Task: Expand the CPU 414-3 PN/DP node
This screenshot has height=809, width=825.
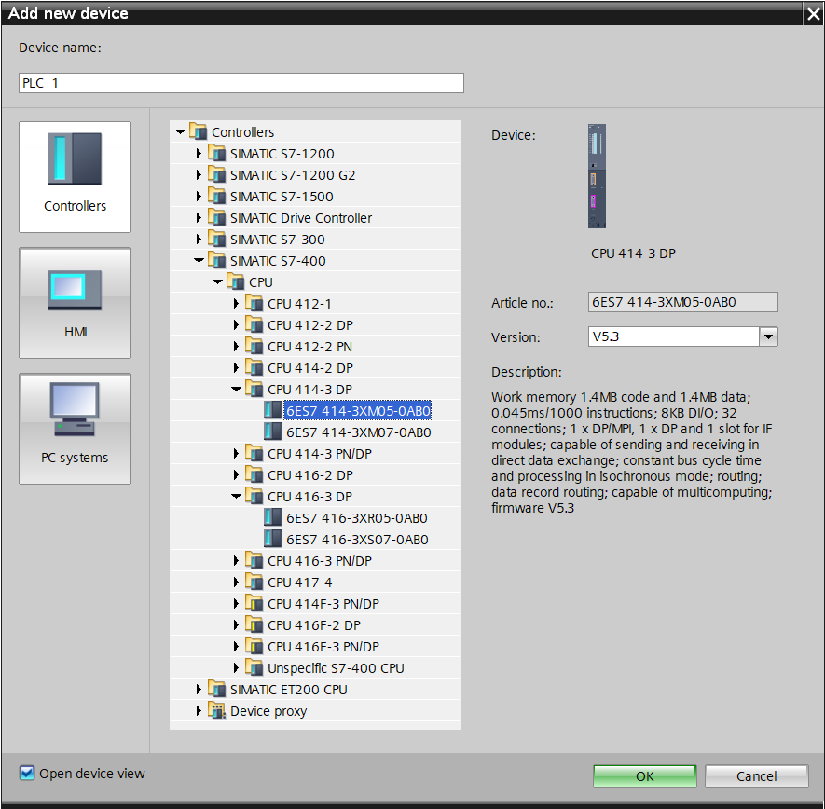Action: (236, 453)
